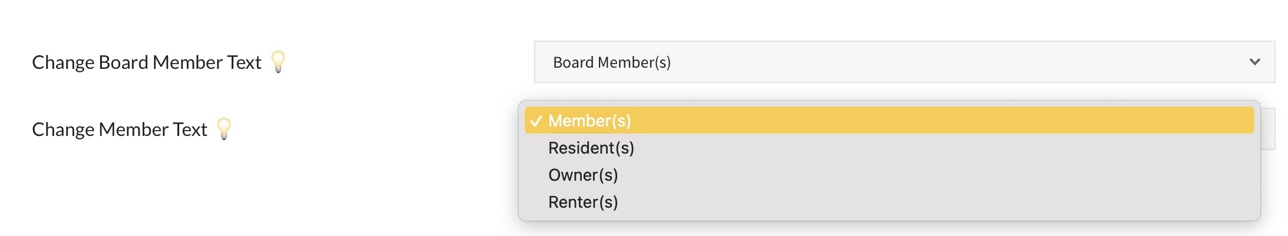Click the checkmark next to Member(s)
The width and height of the screenshot is (1288, 236).
pos(535,121)
